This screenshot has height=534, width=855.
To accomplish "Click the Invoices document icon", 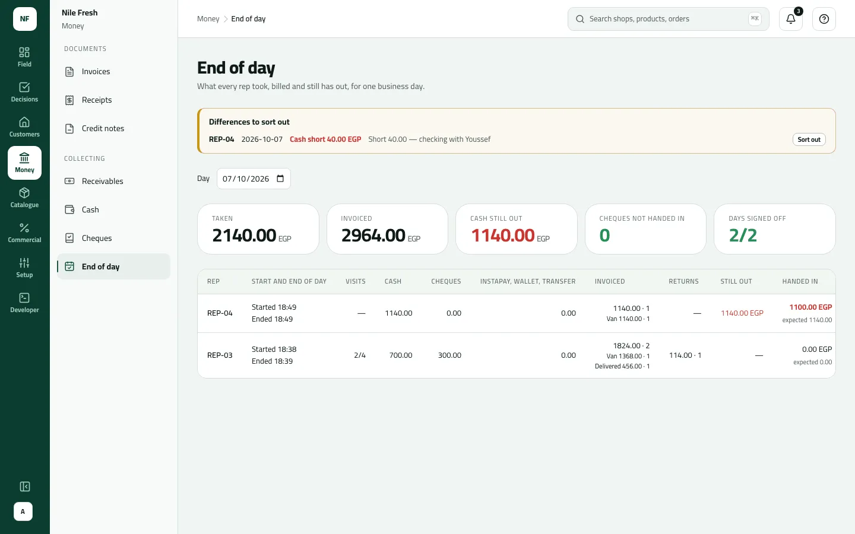I will [69, 72].
